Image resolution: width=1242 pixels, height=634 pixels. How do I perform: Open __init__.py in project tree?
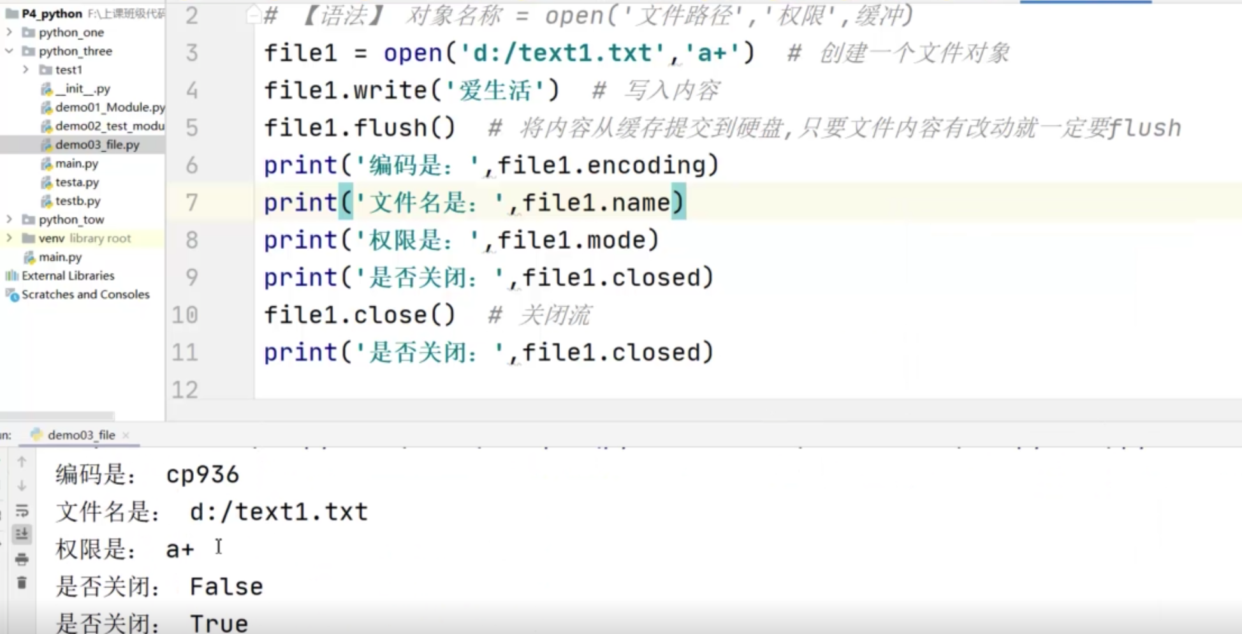point(83,89)
